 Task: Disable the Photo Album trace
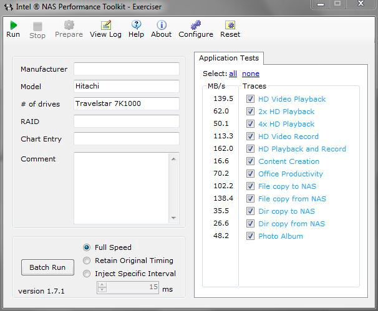coord(250,236)
